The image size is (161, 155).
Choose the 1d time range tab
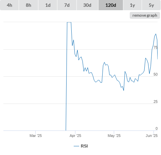48,5
